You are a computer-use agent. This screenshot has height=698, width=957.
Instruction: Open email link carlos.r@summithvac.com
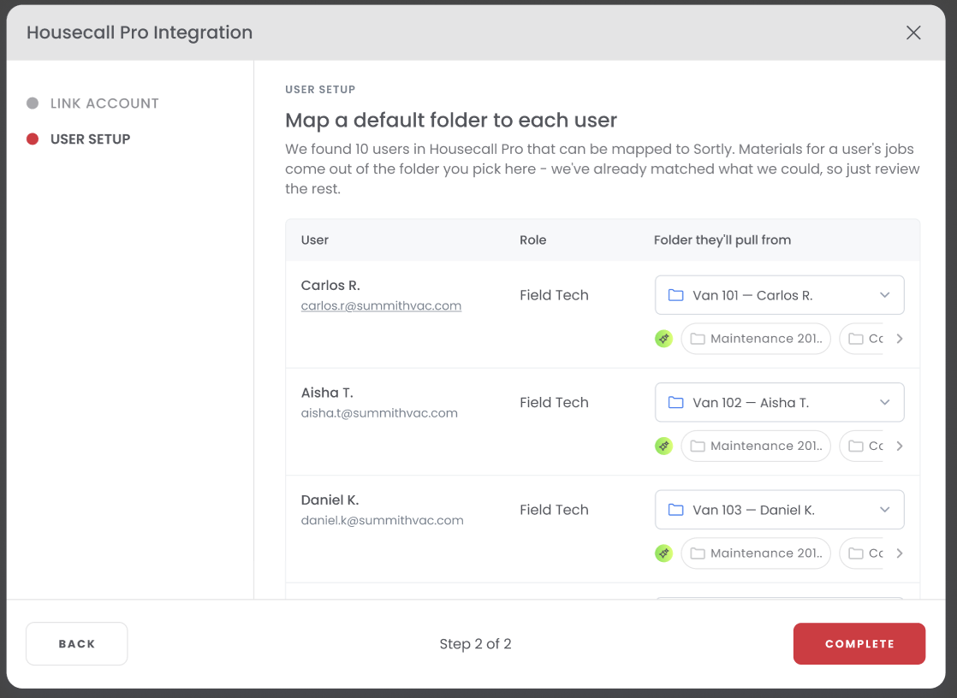[x=381, y=305]
